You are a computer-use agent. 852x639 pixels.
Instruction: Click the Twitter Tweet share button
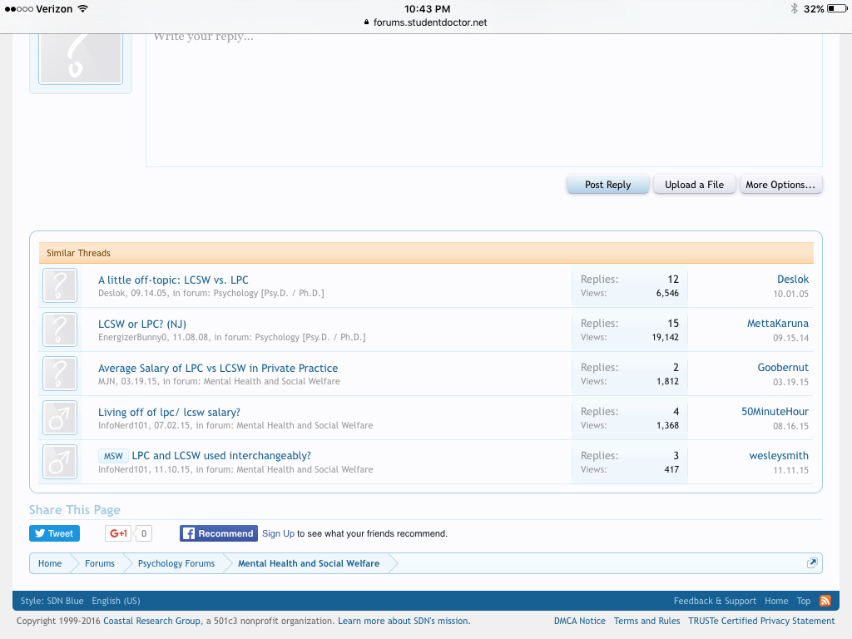tap(53, 533)
